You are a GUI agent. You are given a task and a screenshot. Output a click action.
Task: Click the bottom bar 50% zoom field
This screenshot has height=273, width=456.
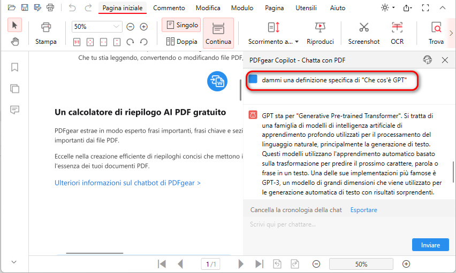tap(361, 264)
